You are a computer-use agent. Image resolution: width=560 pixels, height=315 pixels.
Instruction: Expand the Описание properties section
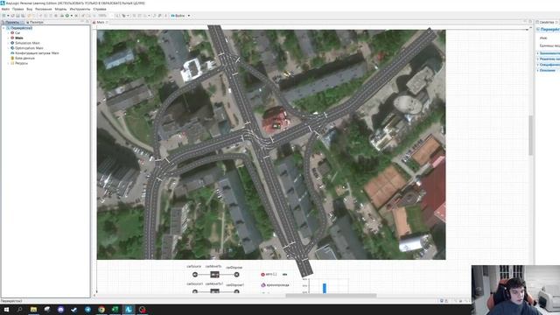(x=538, y=70)
